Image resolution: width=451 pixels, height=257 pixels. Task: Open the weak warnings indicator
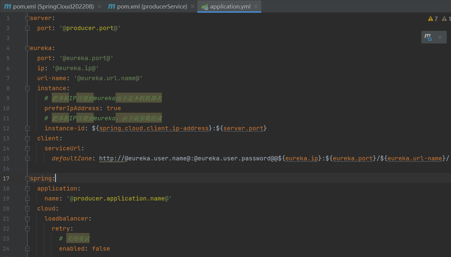pos(446,19)
